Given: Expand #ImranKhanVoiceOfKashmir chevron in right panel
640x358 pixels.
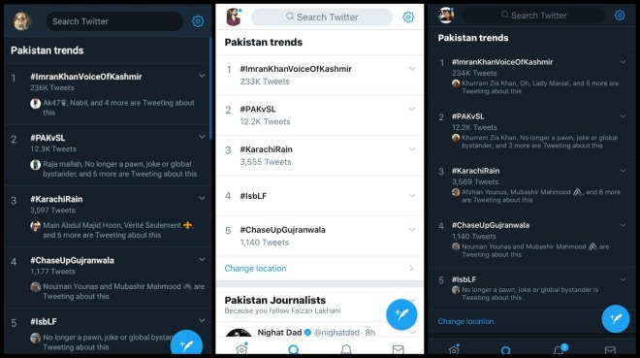Looking at the screenshot, I should pos(623,62).
